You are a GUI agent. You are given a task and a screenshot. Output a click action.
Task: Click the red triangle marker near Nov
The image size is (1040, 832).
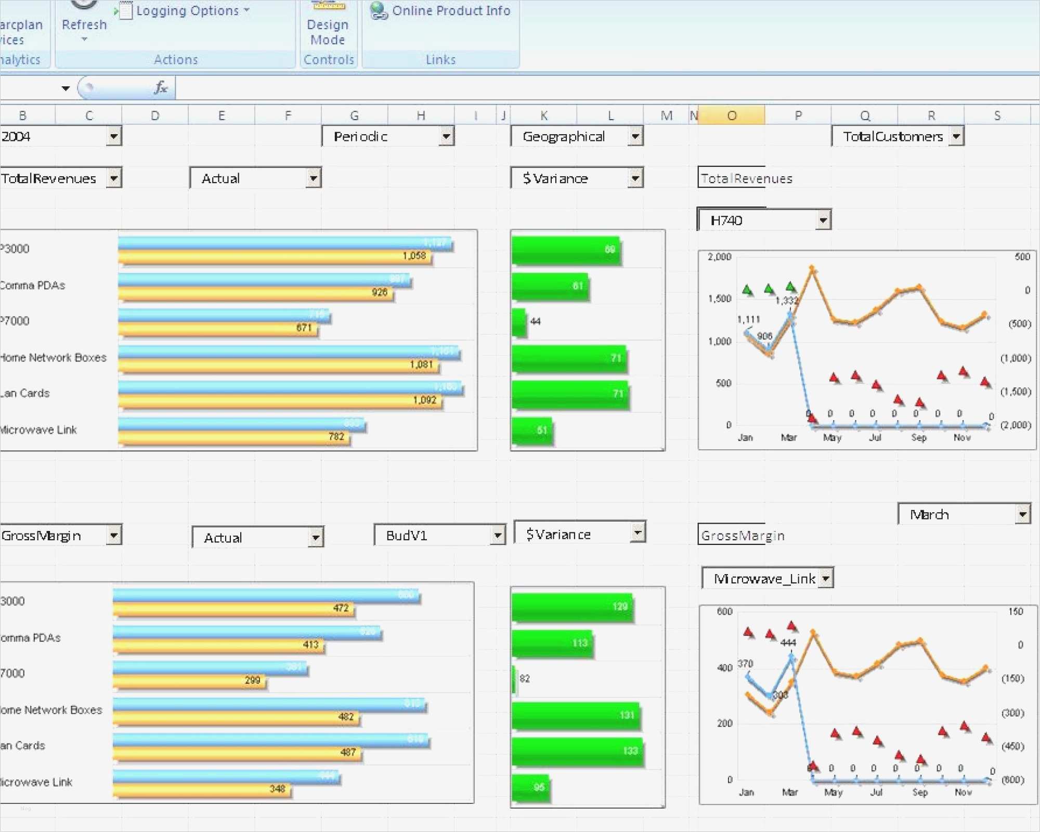[x=963, y=372]
